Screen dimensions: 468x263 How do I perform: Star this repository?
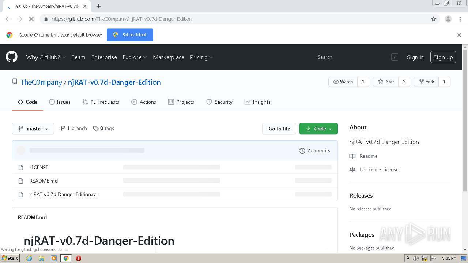pos(386,82)
